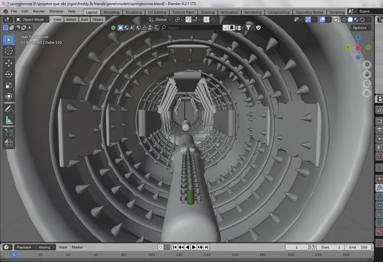Open the Output properties tab
The image size is (383, 262).
pyautogui.click(x=379, y=130)
